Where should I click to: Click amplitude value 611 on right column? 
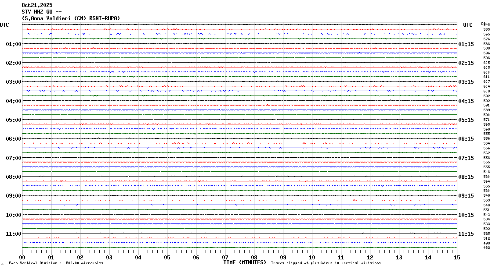click(x=486, y=77)
